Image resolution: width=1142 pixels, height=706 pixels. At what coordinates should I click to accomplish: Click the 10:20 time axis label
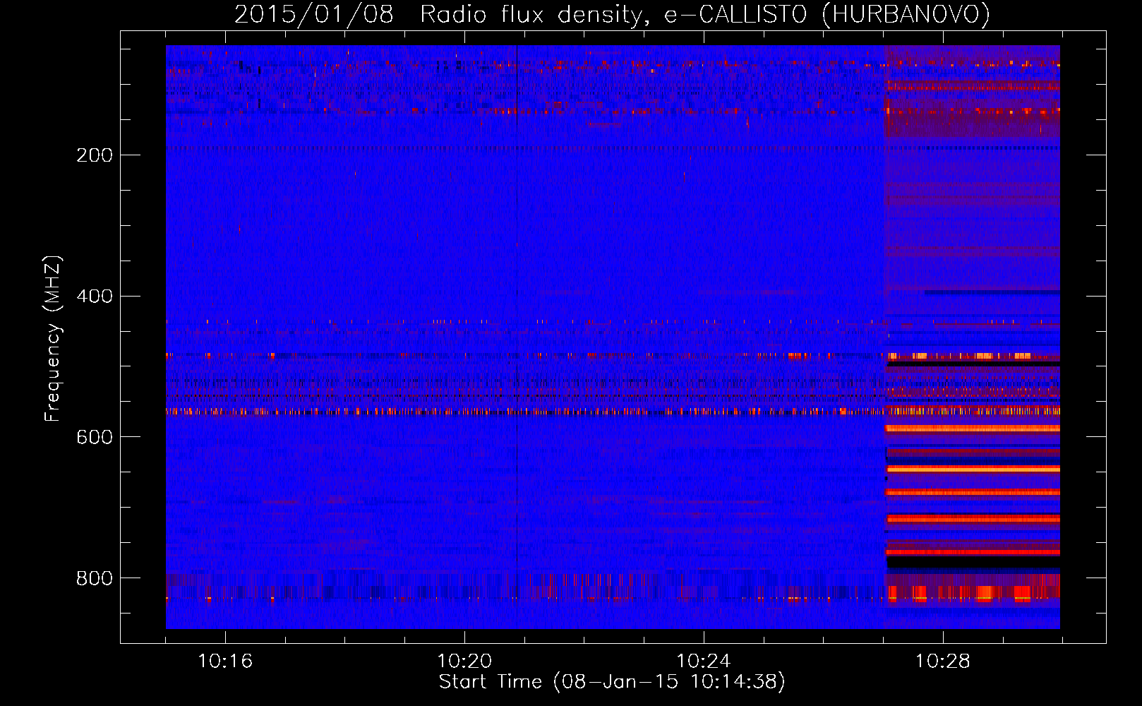464,662
